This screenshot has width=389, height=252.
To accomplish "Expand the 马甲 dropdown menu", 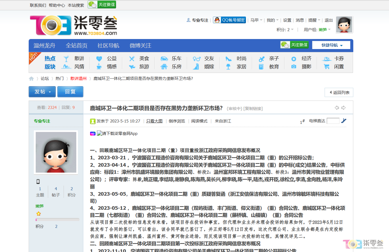I will click(x=256, y=20).
